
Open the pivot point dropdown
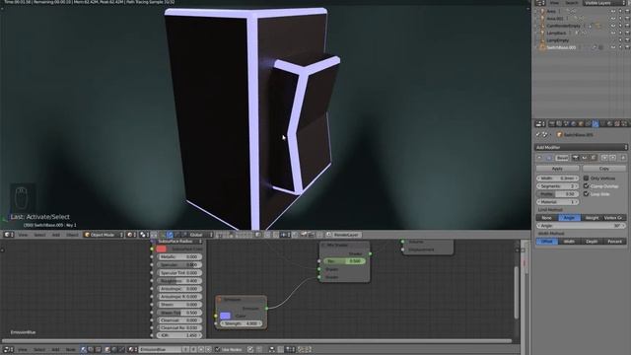[145, 235]
